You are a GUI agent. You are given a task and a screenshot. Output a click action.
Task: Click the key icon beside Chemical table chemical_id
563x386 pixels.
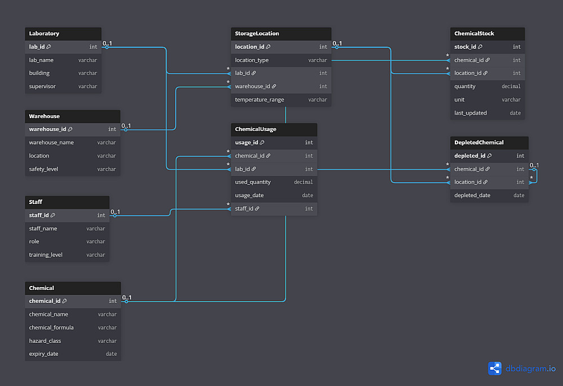coord(65,301)
